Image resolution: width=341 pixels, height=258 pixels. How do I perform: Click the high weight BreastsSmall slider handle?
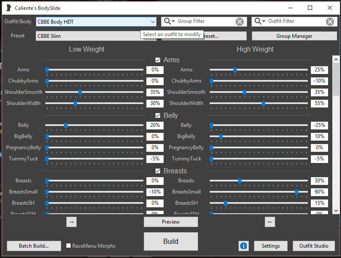pyautogui.click(x=297, y=192)
